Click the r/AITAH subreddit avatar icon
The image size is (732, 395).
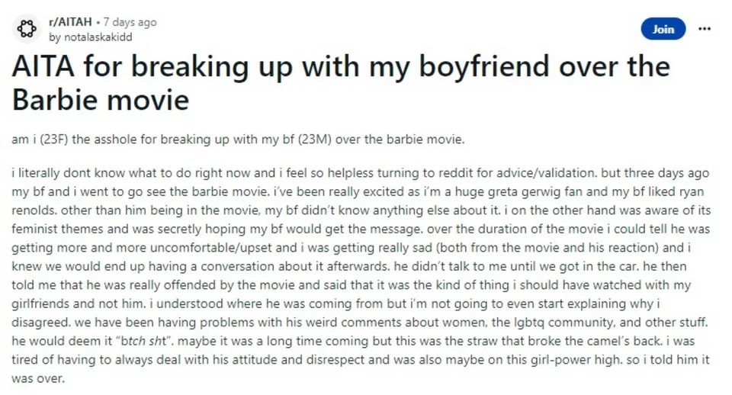pyautogui.click(x=27, y=29)
